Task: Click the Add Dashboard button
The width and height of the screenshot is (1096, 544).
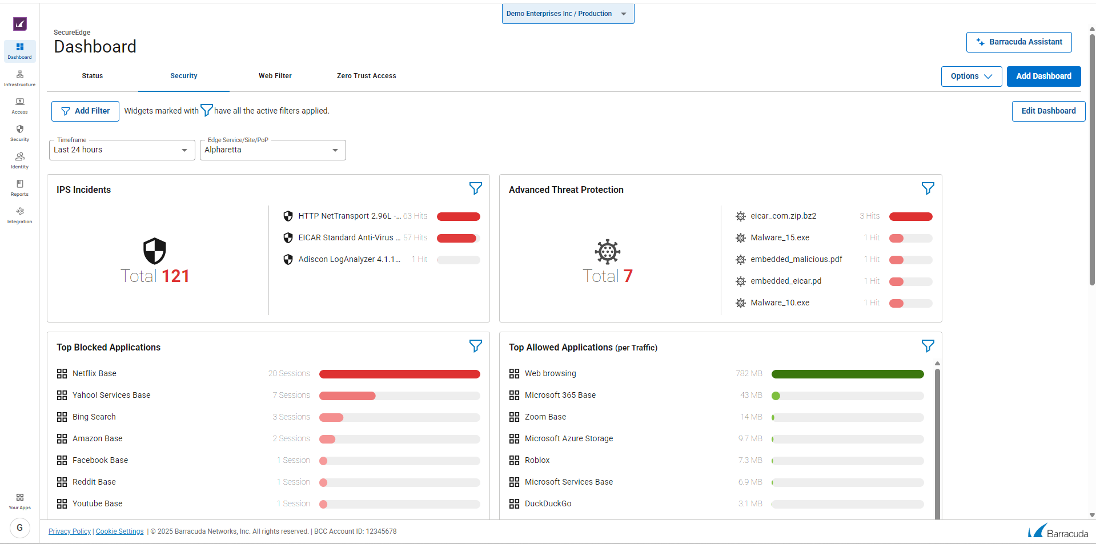Action: pyautogui.click(x=1043, y=76)
